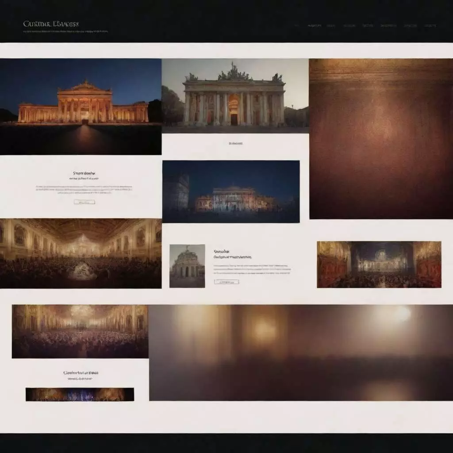The height and width of the screenshot is (453, 453).
Task: Open the thin strip image with blue stage lights
Action: pos(80,394)
